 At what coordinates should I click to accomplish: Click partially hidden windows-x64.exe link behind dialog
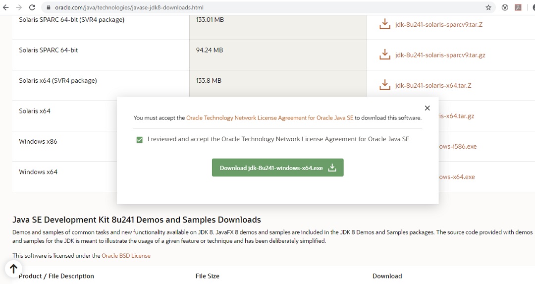click(x=457, y=177)
